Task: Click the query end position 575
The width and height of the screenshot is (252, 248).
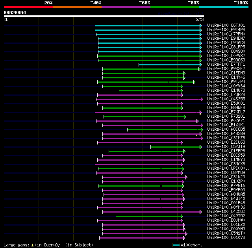Action: click(x=199, y=19)
